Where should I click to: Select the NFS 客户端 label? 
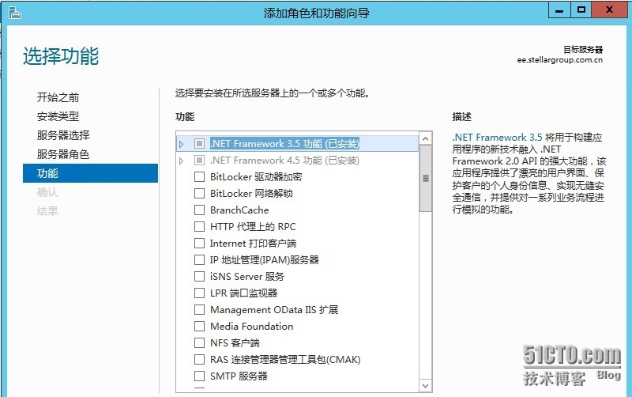pyautogui.click(x=235, y=342)
